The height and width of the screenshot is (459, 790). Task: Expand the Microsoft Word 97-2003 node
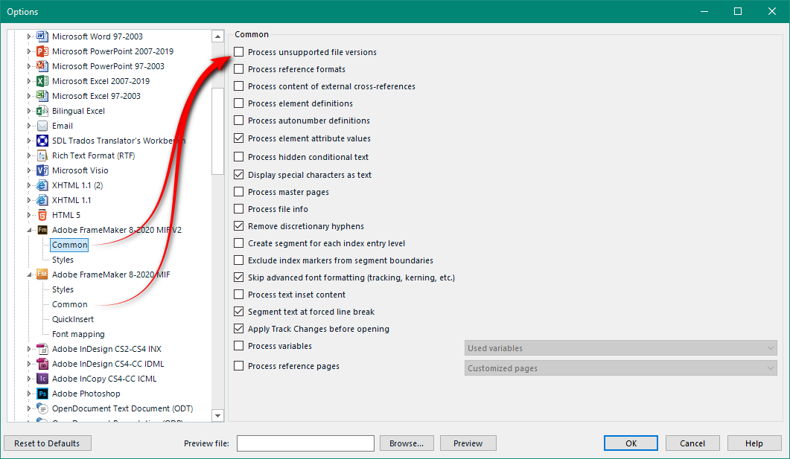(29, 36)
